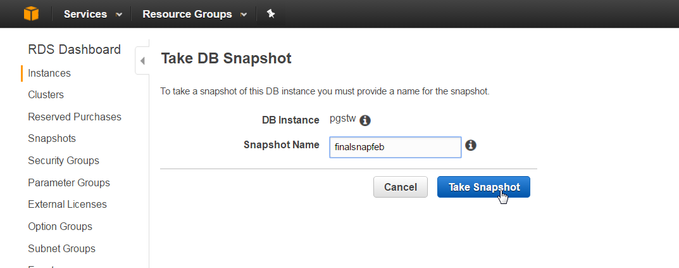679x268 pixels.
Task: Open Snapshots in the sidebar
Action: click(52, 138)
